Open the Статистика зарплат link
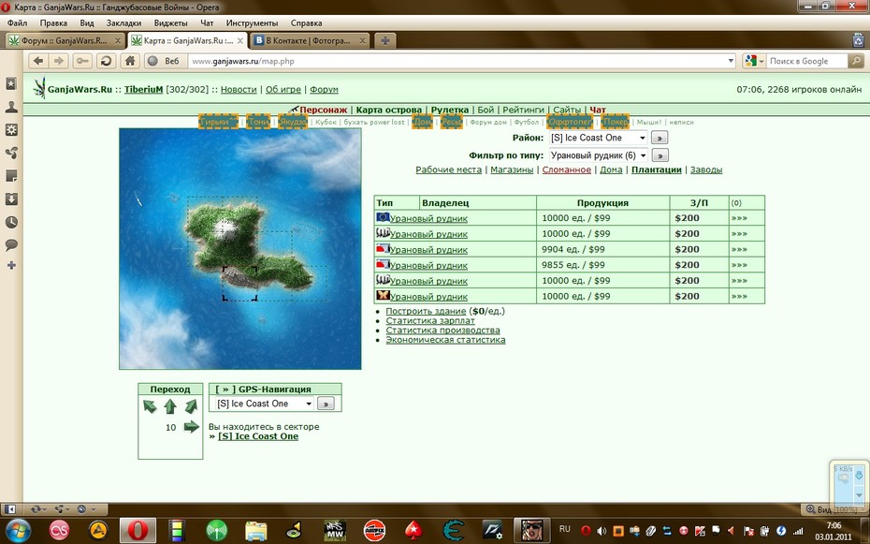 430,321
